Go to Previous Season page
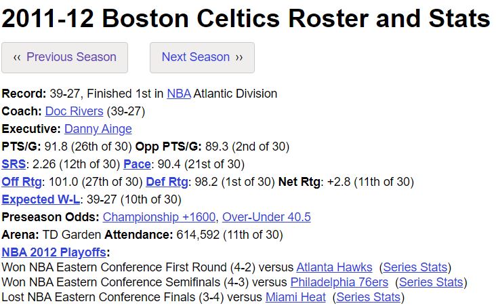Viewport: 496px width, 308px height. [x=64, y=58]
